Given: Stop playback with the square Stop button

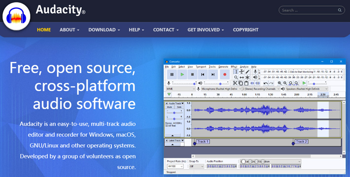Looking at the screenshot, I should [192, 74].
